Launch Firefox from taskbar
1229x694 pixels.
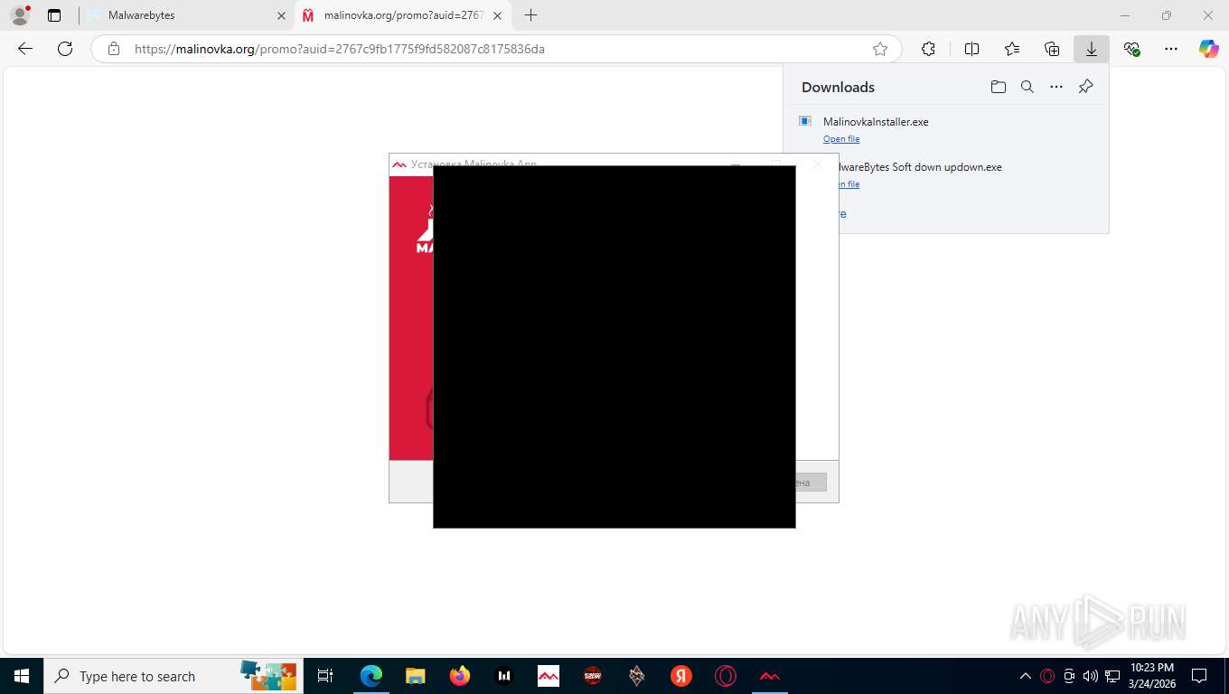tap(460, 676)
